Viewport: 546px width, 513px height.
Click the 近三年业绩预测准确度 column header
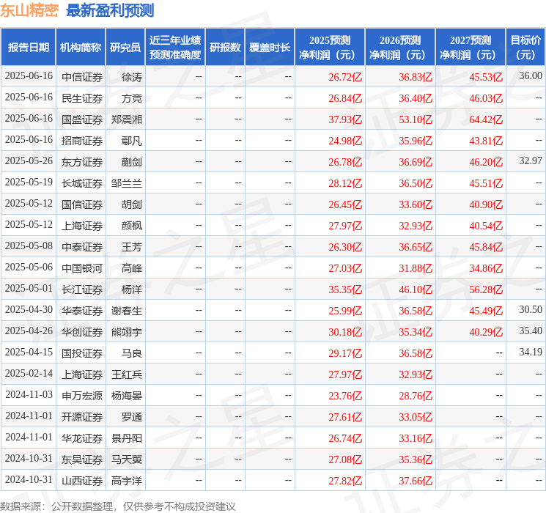(x=175, y=48)
